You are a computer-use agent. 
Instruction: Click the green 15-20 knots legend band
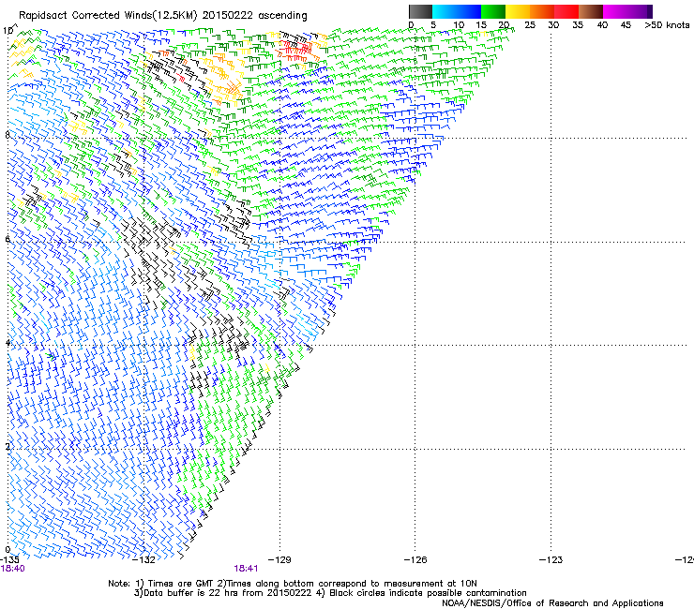[x=493, y=11]
